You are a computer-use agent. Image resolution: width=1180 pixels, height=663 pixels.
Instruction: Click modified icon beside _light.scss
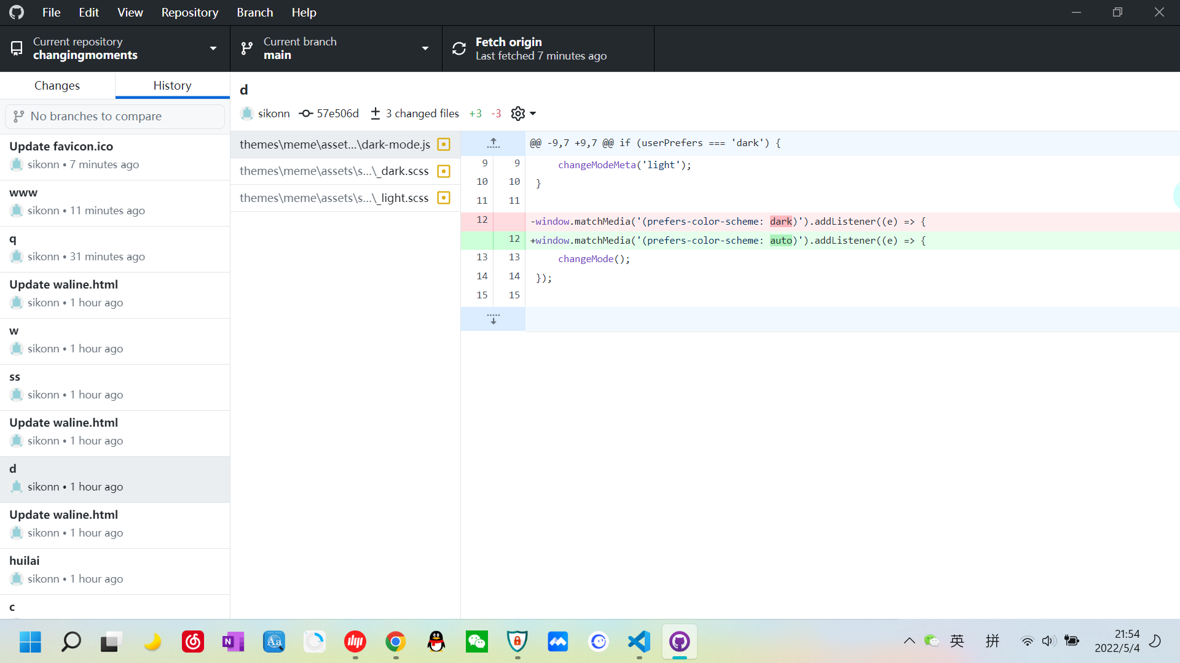(x=444, y=198)
